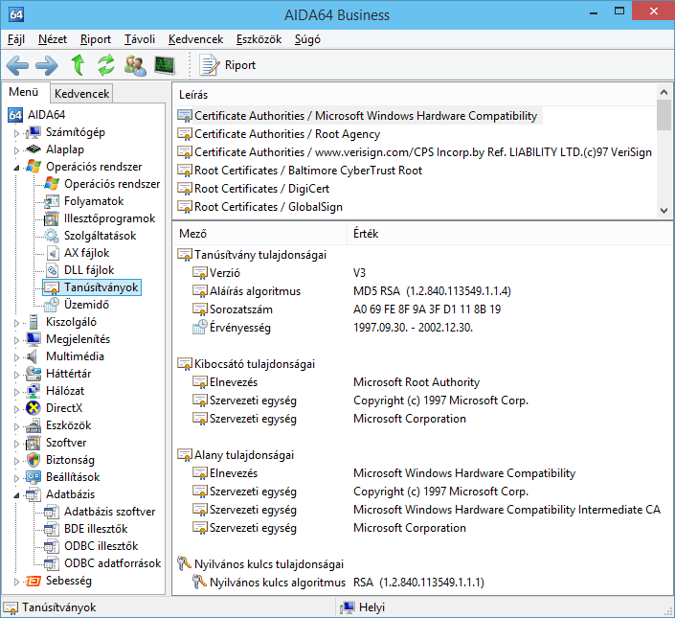Expand the Kiszolgáló tree node
Image resolution: width=675 pixels, height=618 pixels.
tap(17, 323)
